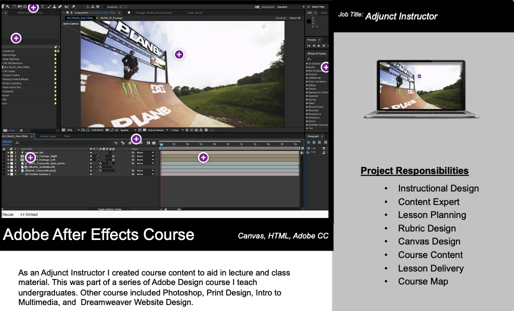514x311 pixels.
Task: Open the Quarter resolution dropdown
Action: click(x=128, y=130)
